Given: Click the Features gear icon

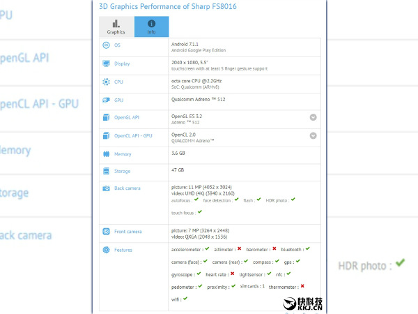Looking at the screenshot, I should coord(106,250).
